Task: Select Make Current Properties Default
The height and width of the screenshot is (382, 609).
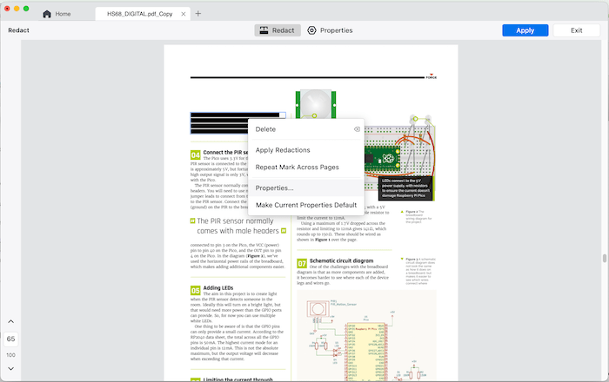Action: [305, 205]
